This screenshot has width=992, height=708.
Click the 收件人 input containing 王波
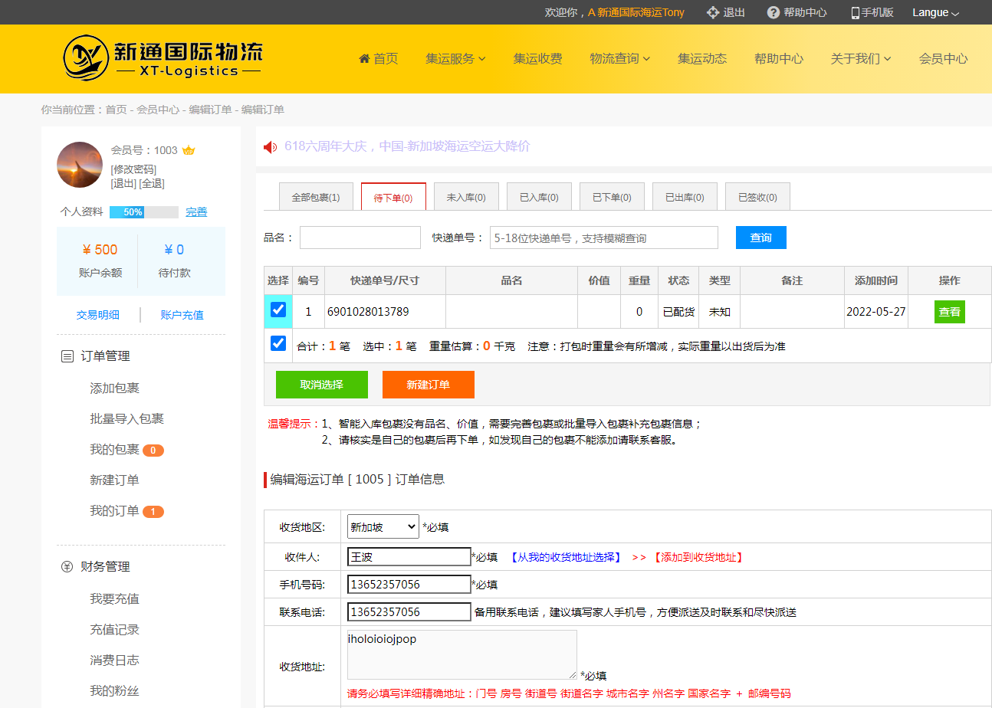tap(409, 557)
